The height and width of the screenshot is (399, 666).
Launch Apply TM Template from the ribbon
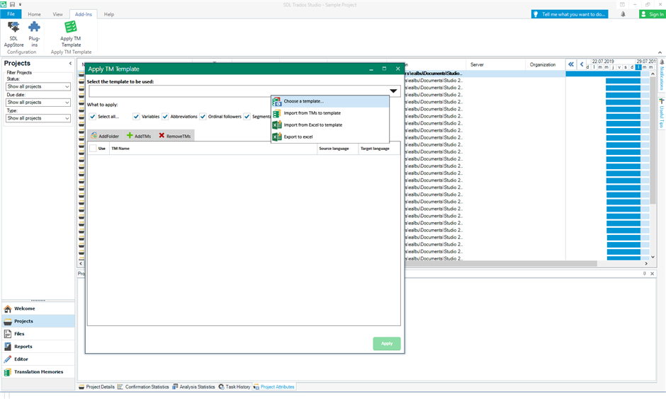[71, 35]
